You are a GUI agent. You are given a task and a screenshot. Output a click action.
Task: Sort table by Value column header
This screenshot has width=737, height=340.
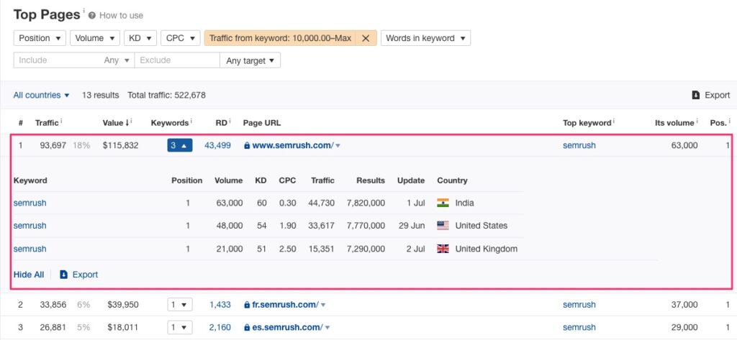(x=116, y=123)
